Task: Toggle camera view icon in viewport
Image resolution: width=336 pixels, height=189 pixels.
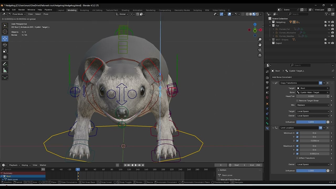Action: tap(260, 50)
